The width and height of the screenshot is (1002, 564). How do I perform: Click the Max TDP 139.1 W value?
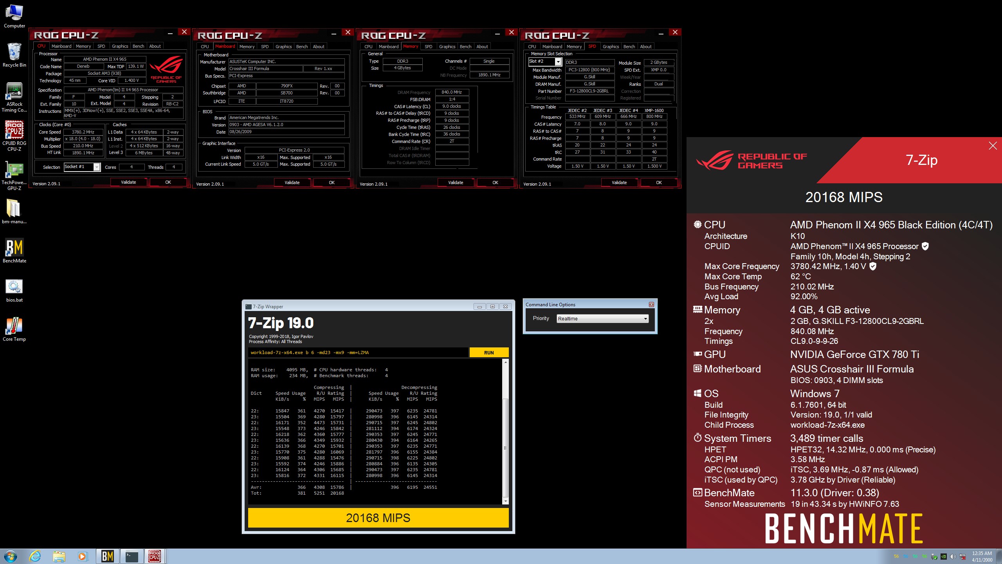[136, 66]
